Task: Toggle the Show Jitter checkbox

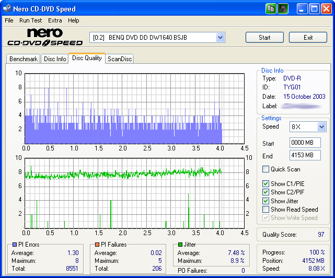Action: click(266, 201)
